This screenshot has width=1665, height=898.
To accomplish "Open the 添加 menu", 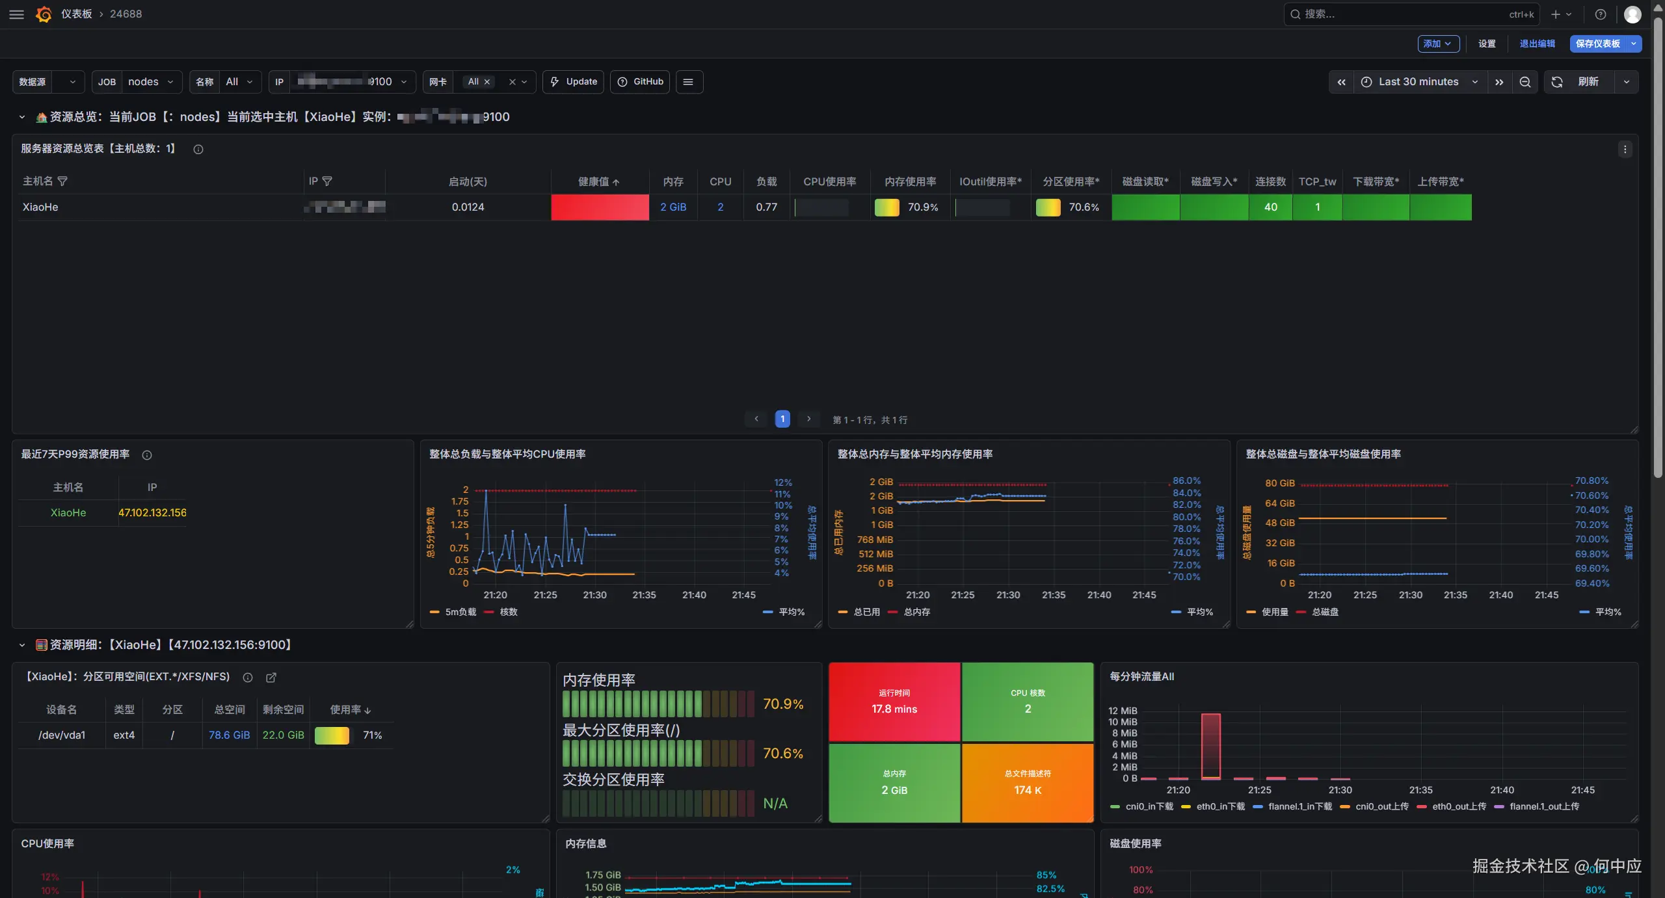I will [x=1438, y=44].
